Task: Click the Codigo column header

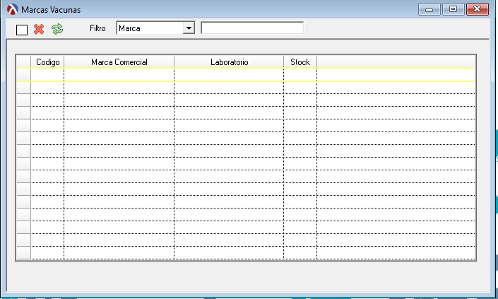Action: tap(47, 62)
